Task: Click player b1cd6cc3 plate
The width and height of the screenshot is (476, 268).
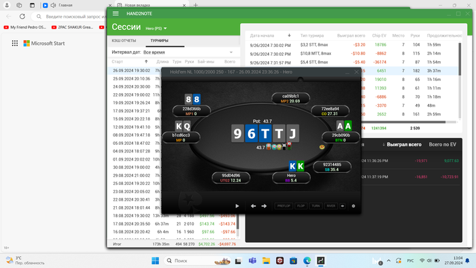Action: (182, 137)
